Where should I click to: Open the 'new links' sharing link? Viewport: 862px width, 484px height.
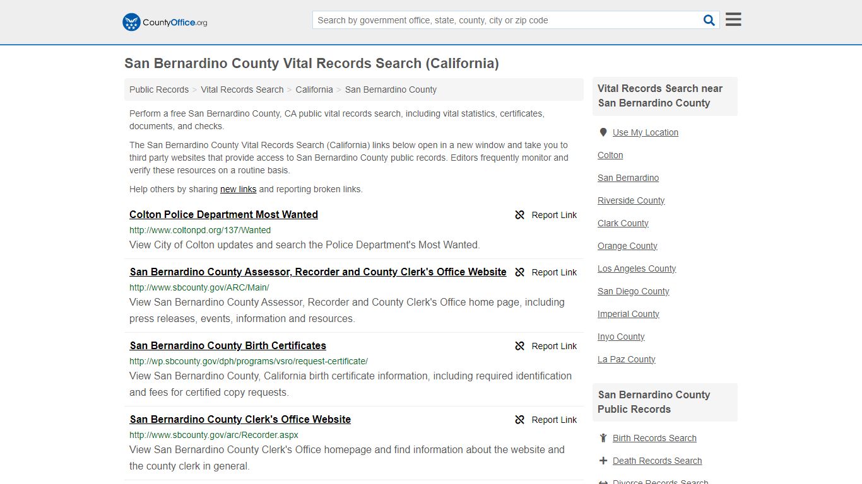point(239,189)
